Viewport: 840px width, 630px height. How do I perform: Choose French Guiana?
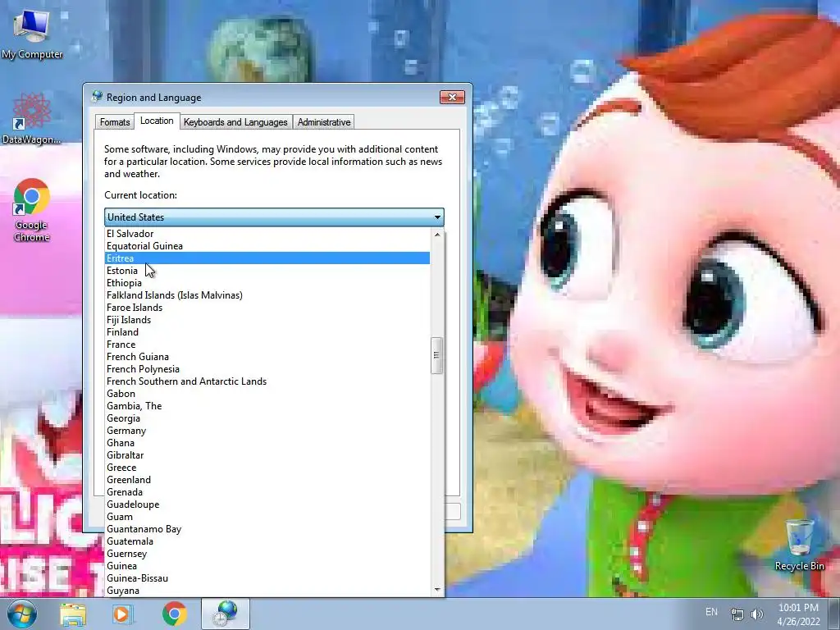267,357
